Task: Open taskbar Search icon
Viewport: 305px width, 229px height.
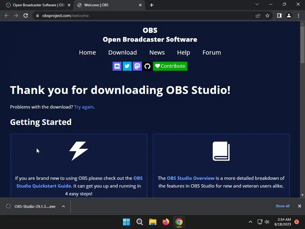Action: coord(140,222)
